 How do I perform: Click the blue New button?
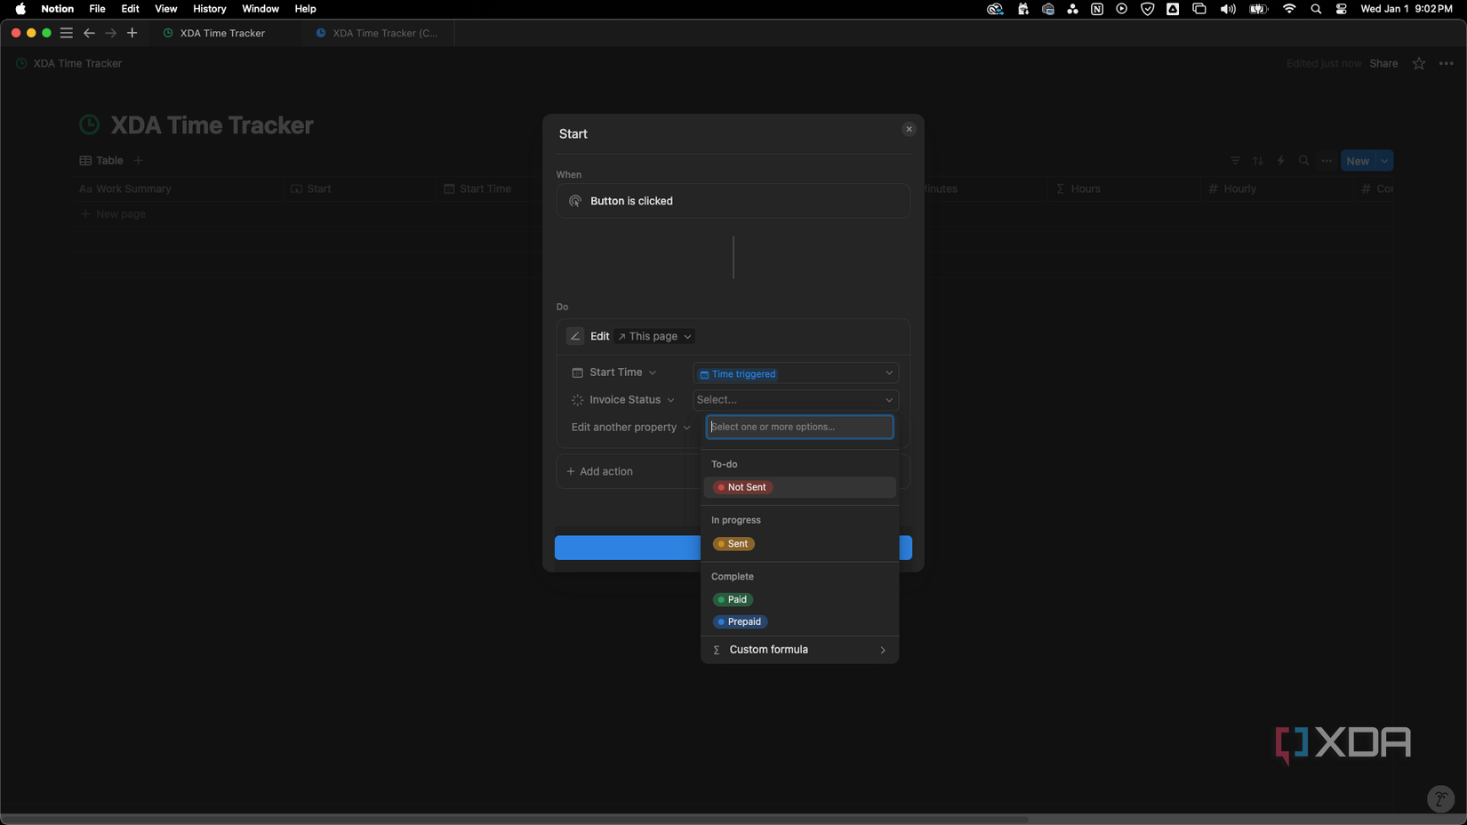pyautogui.click(x=1358, y=161)
